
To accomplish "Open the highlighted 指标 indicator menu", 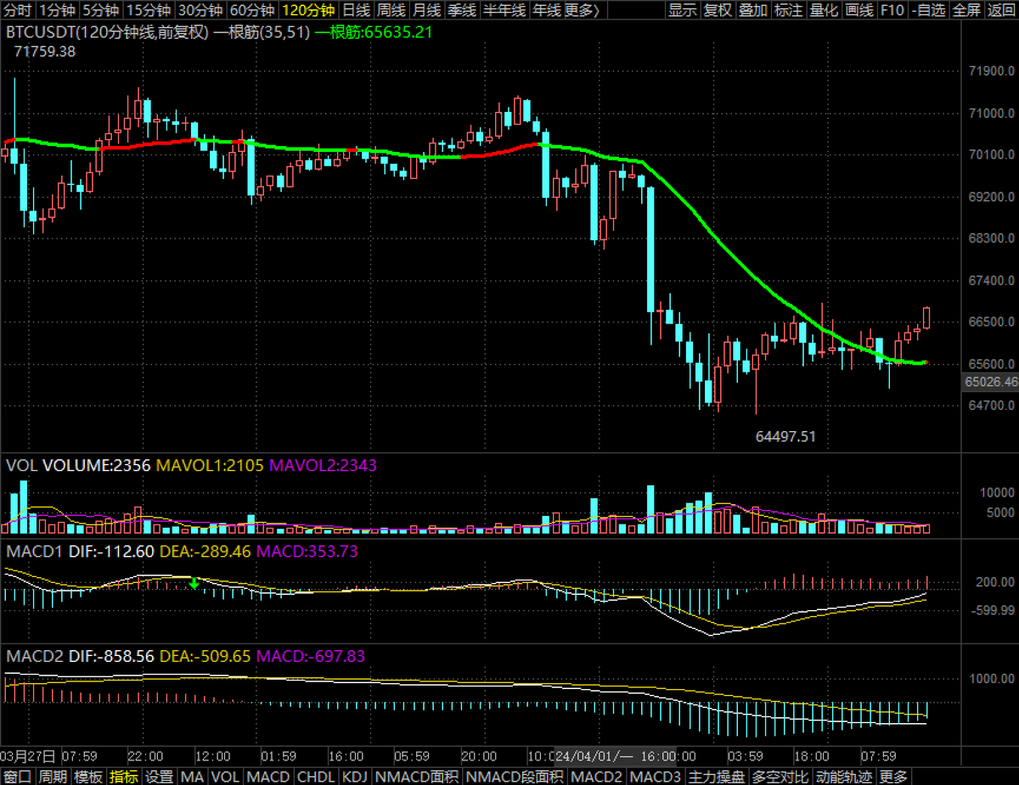I will click(x=124, y=777).
